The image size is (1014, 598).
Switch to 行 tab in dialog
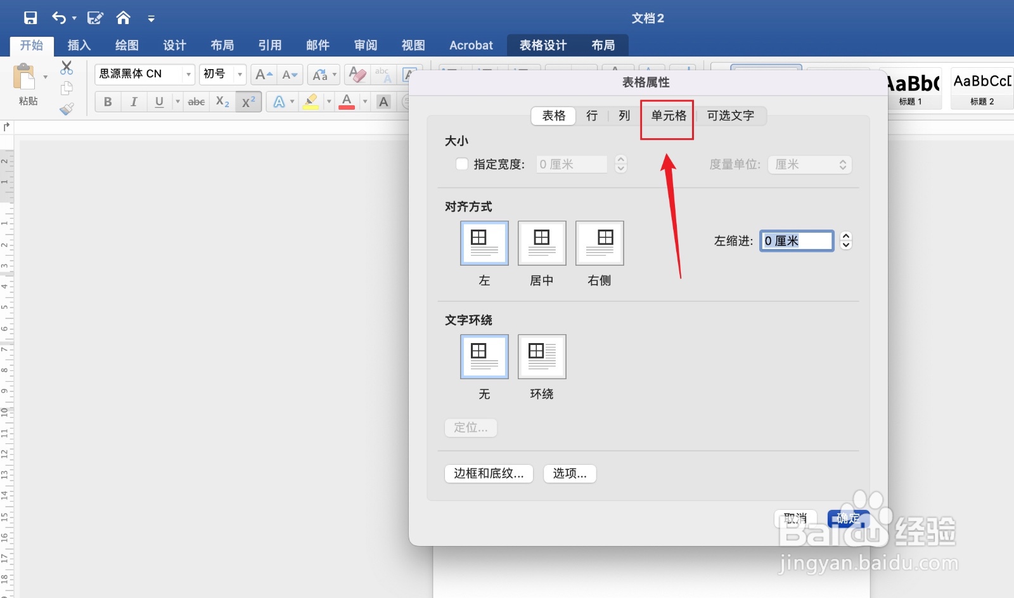(x=592, y=115)
